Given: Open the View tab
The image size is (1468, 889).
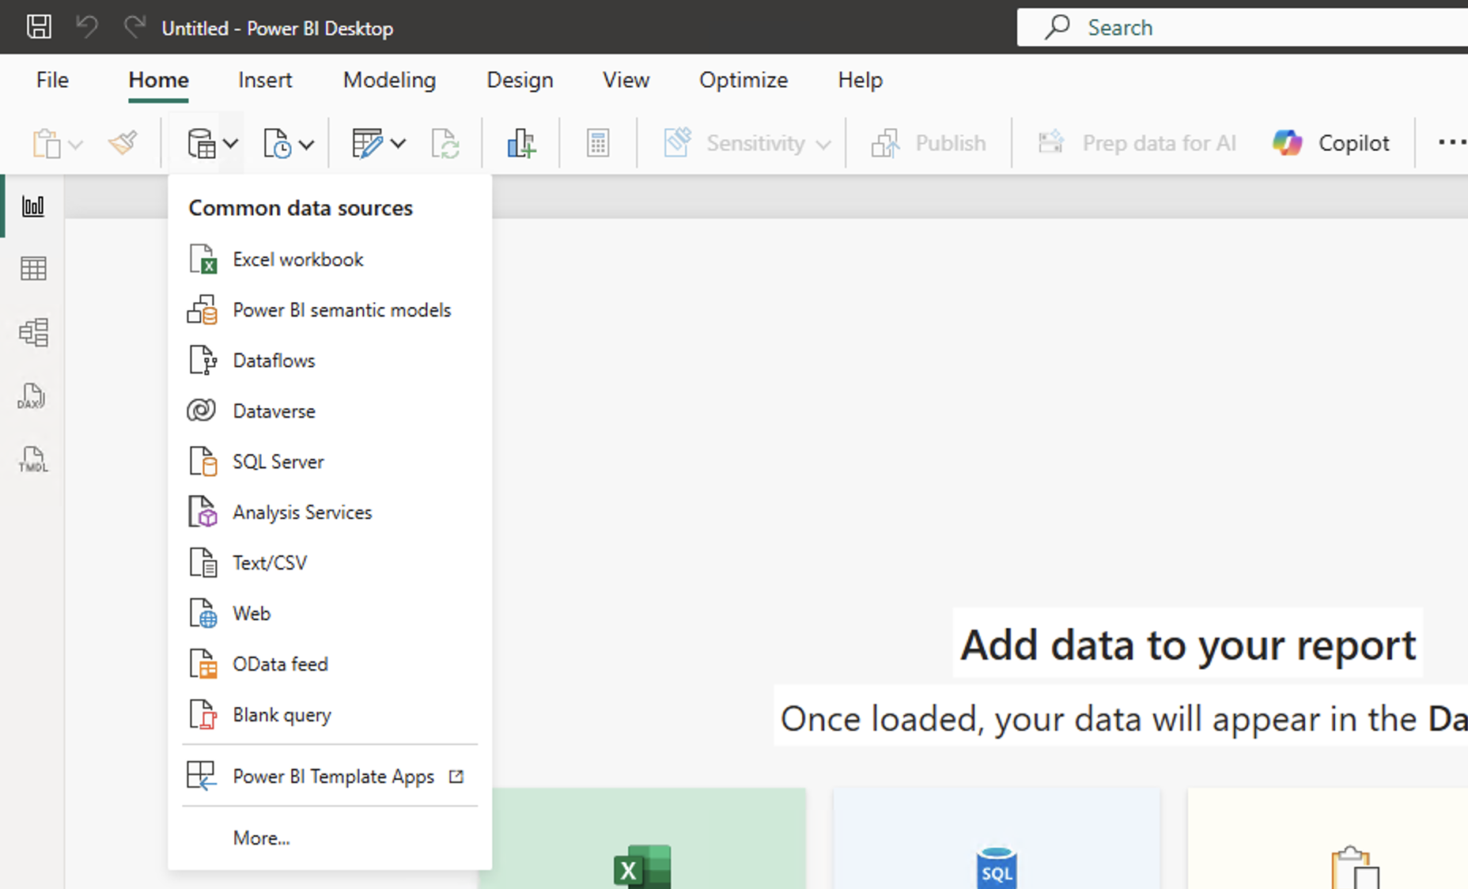Looking at the screenshot, I should tap(626, 80).
